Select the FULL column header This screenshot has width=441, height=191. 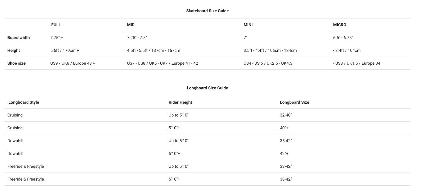coord(56,25)
